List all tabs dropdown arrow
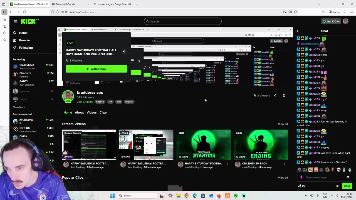356x200 pixels. point(319,4)
